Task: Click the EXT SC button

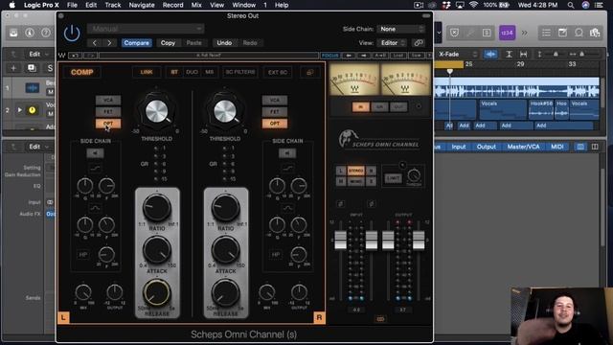Action: coord(278,73)
